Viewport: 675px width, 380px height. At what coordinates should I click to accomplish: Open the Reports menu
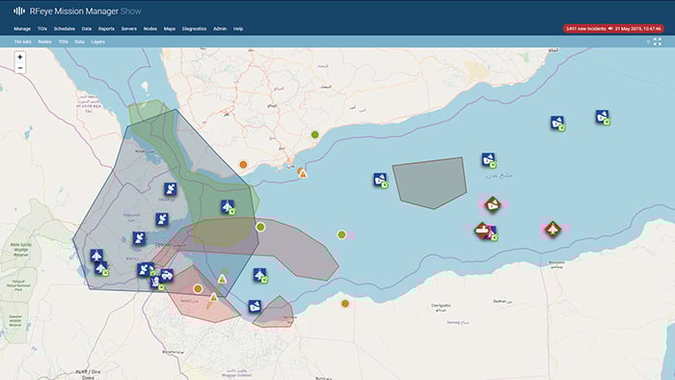(x=106, y=29)
